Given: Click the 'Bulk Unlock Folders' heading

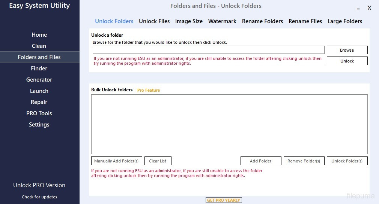Looking at the screenshot, I should (x=112, y=90).
